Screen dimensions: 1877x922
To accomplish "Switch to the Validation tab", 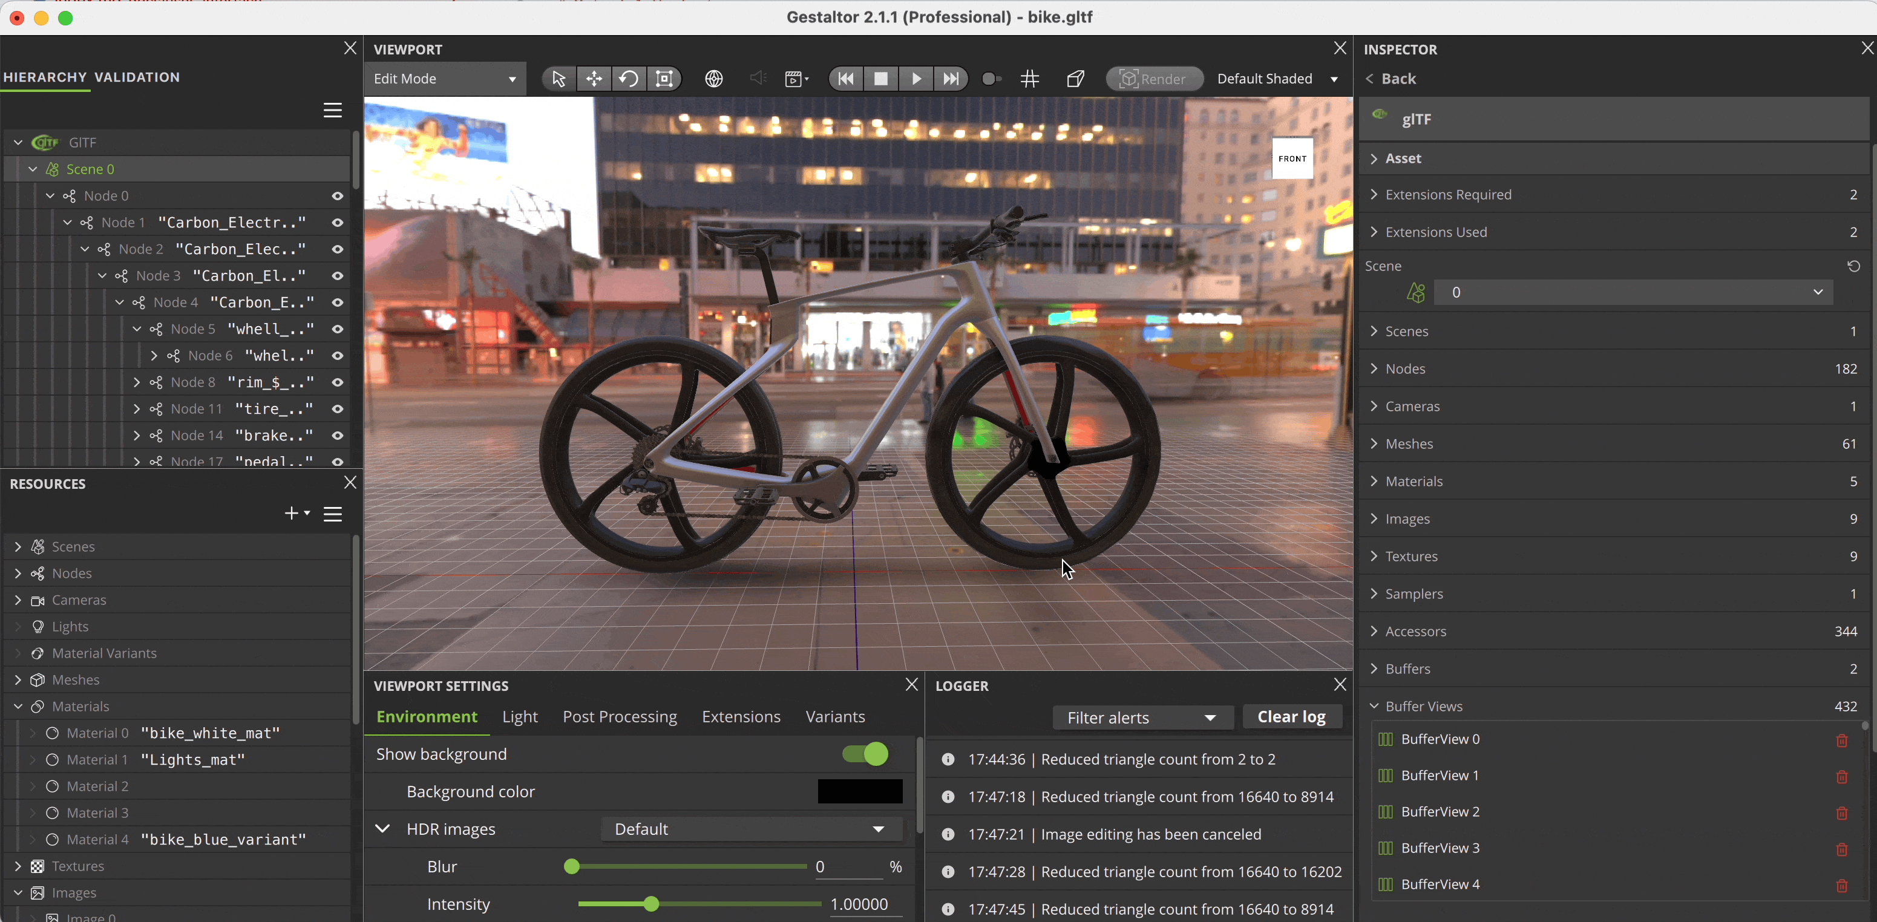I will [137, 77].
